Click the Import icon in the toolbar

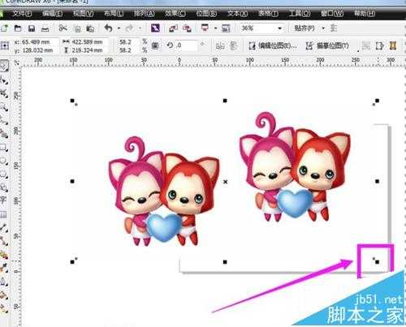(173, 28)
